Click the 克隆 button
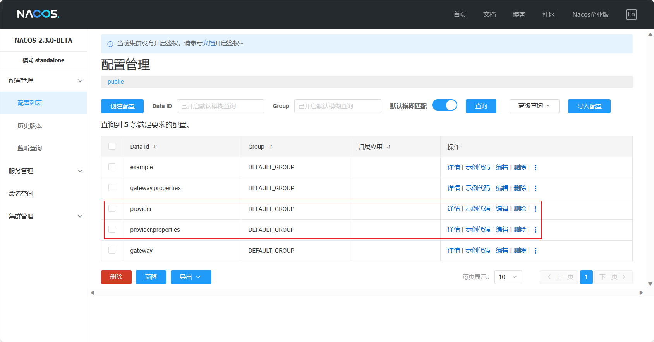 [x=151, y=277]
